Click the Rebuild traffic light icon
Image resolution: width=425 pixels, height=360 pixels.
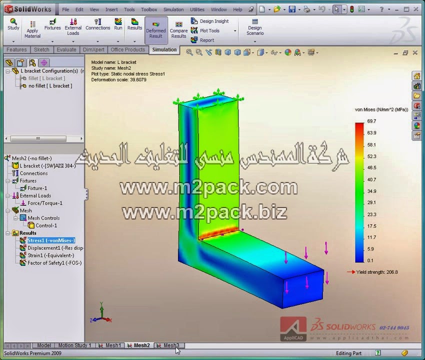[x=352, y=9]
